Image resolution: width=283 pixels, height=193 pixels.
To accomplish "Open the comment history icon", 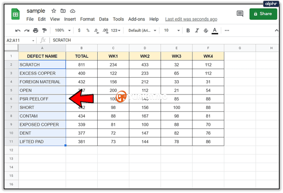I will click(240, 14).
